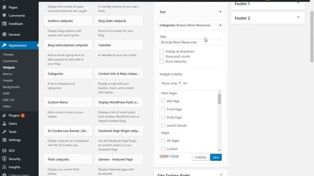This screenshot has width=314, height=176.
Task: Open Menus submenu item
Action: (x=8, y=74)
